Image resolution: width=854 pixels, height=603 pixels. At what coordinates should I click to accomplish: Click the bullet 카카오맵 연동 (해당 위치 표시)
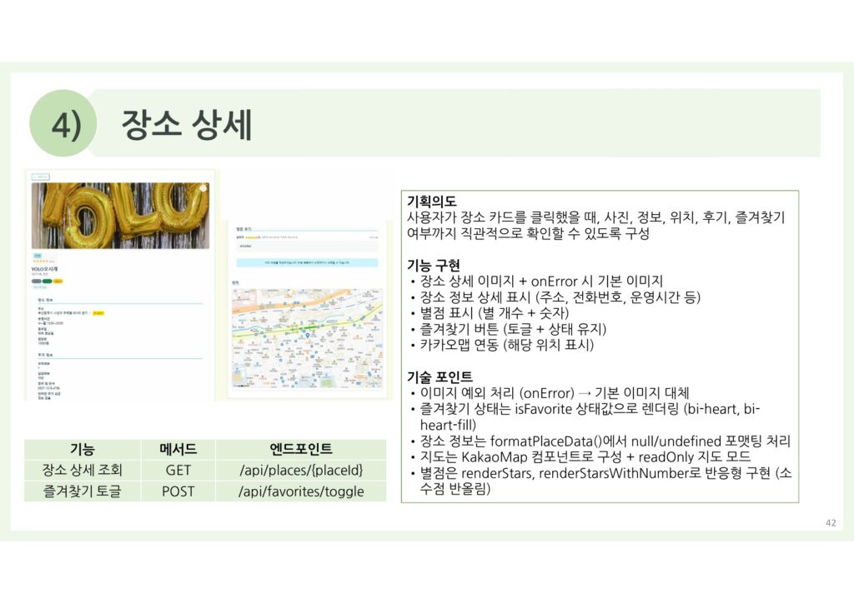(x=506, y=345)
